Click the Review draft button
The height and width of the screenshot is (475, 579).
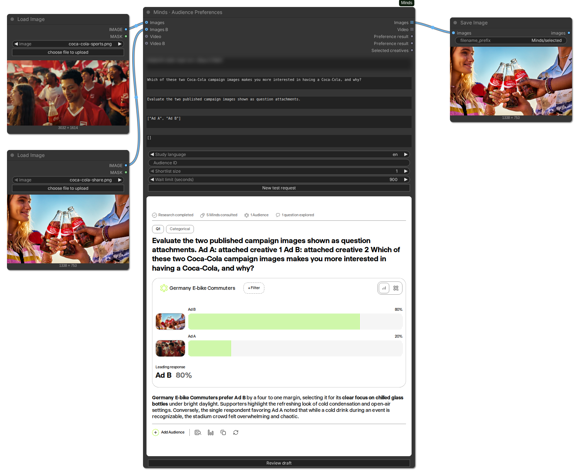pyautogui.click(x=279, y=463)
